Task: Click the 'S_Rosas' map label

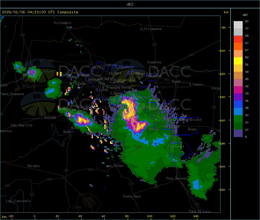Action: [x=116, y=93]
